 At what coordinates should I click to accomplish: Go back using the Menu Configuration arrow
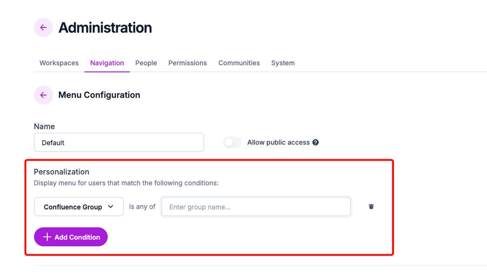click(43, 95)
